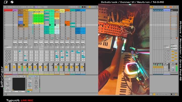Click the orange back-to-arrangement icon in Main track
This screenshot has width=182, height=102.
177,38
